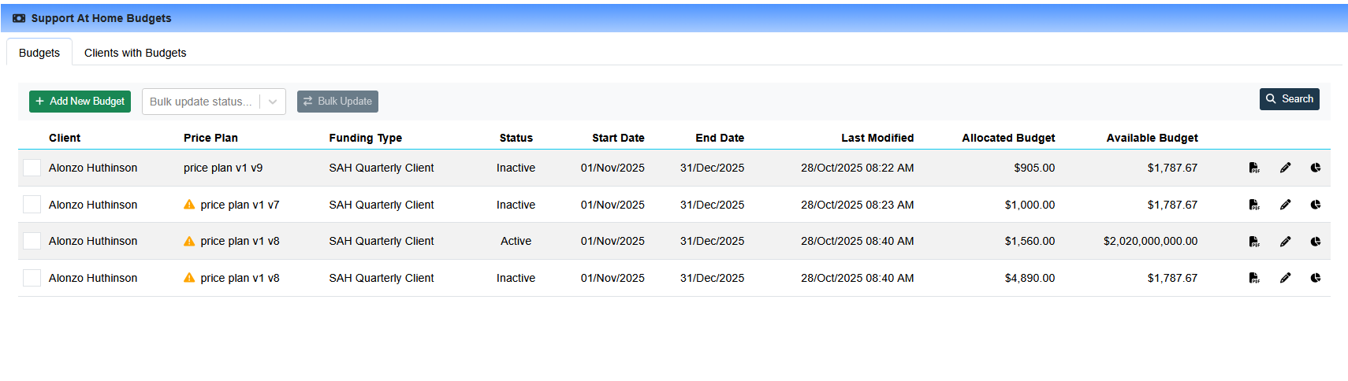Open pie chart for price plan v1 v9
The width and height of the screenshot is (1348, 381).
pyautogui.click(x=1316, y=168)
